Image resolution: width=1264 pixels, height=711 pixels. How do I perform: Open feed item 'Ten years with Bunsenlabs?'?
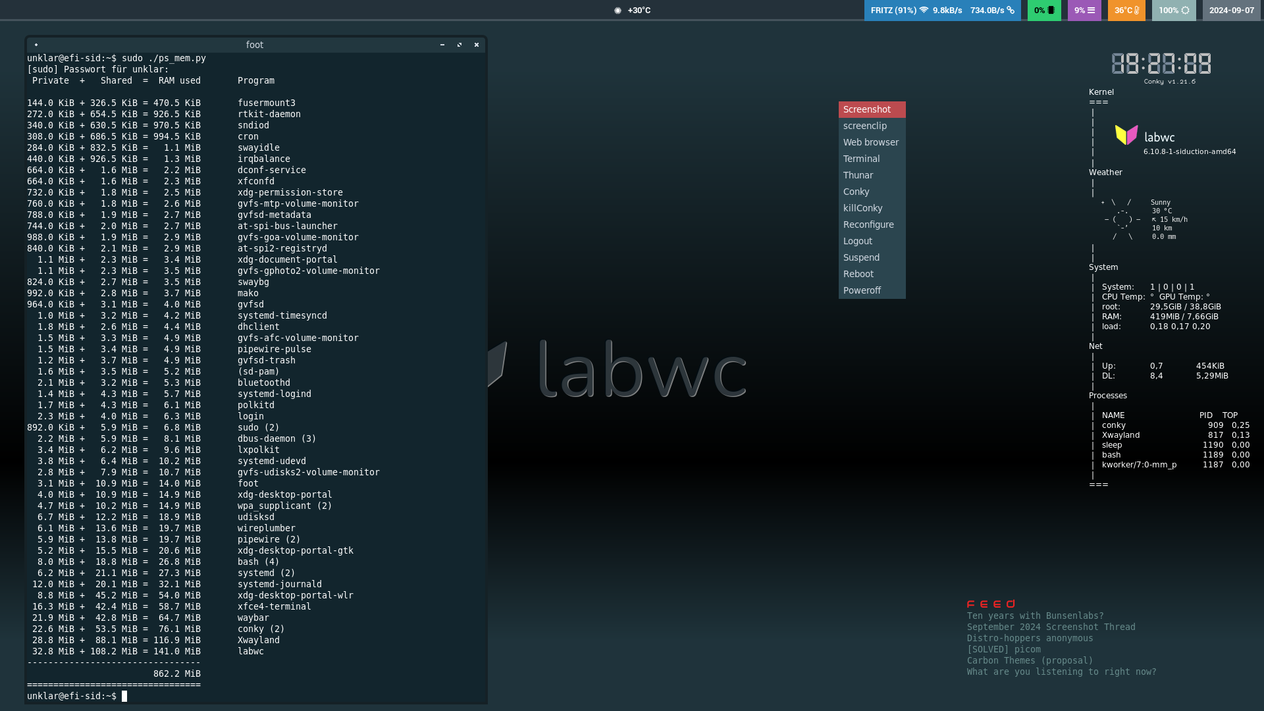(x=1035, y=616)
